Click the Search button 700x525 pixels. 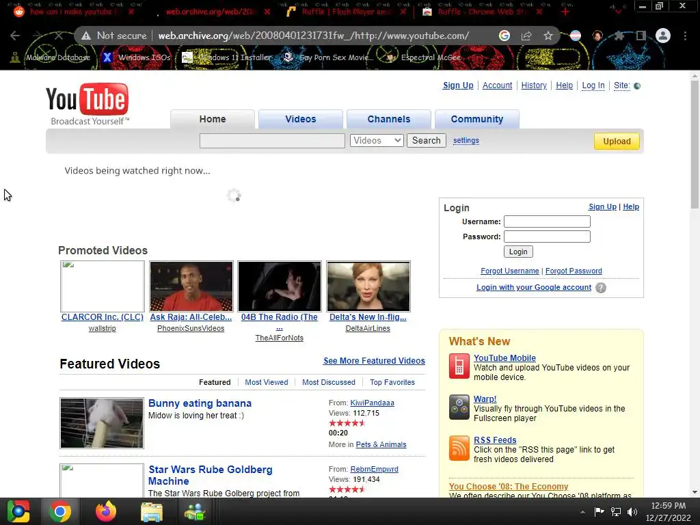pyautogui.click(x=427, y=141)
